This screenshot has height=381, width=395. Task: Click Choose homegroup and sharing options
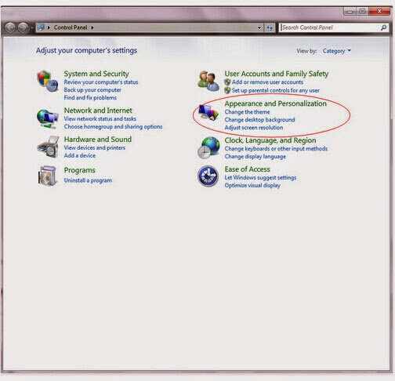(113, 126)
